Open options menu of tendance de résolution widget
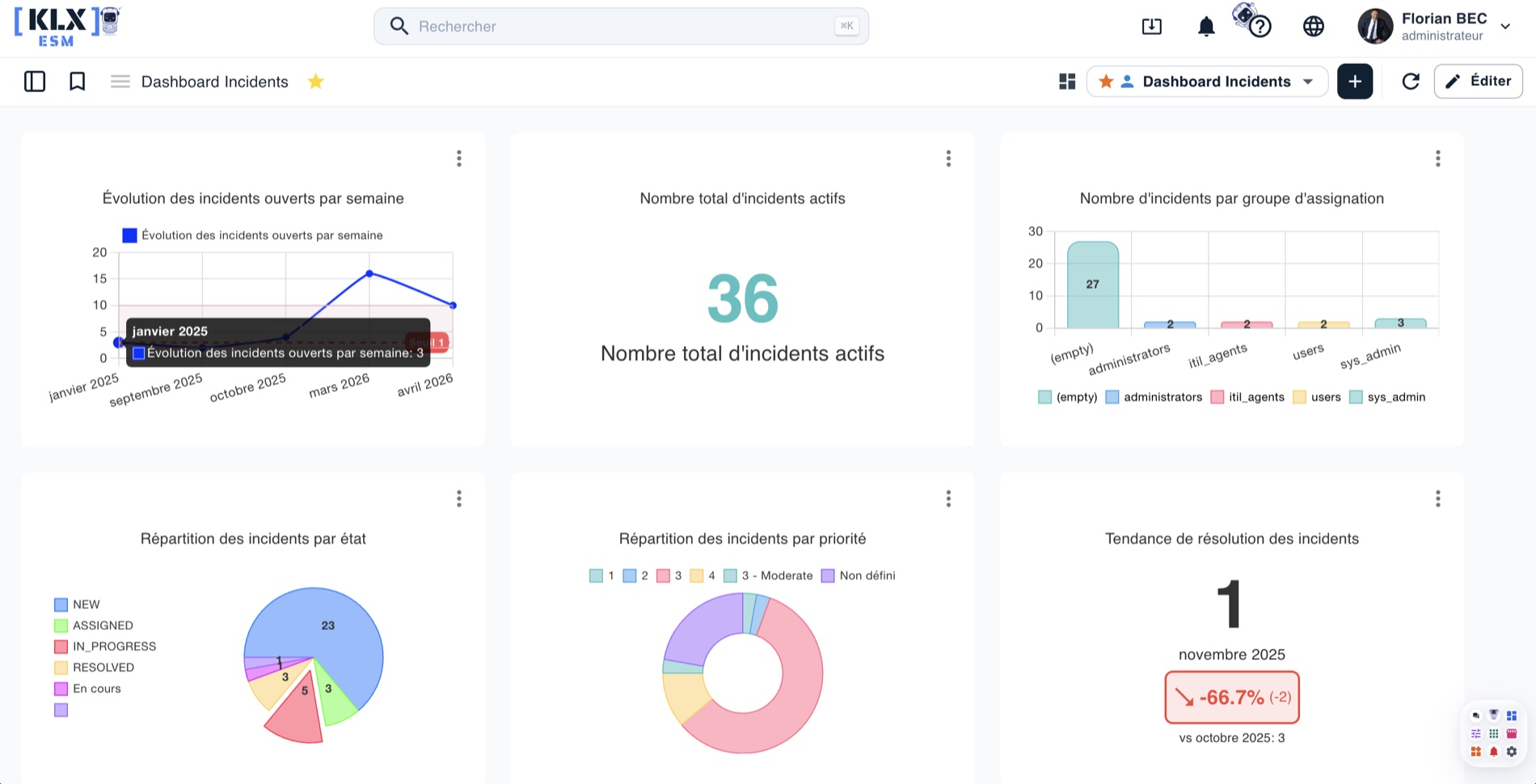 1437,499
